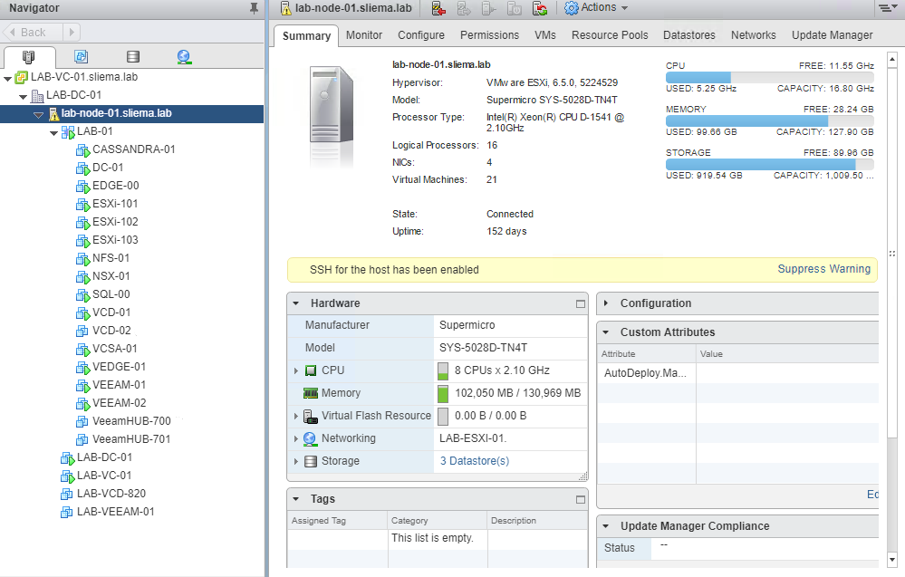Collapse the LAB-VC-01.sliema.lab tree node
Image resolution: width=905 pixels, height=577 pixels.
[x=7, y=79]
